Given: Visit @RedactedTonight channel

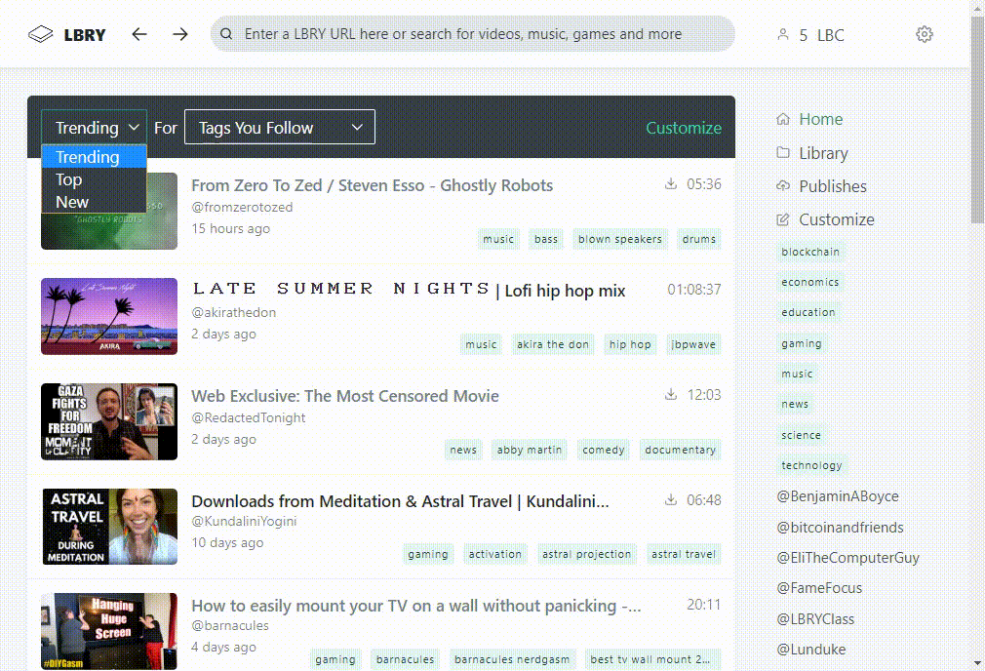Looking at the screenshot, I should pyautogui.click(x=248, y=417).
